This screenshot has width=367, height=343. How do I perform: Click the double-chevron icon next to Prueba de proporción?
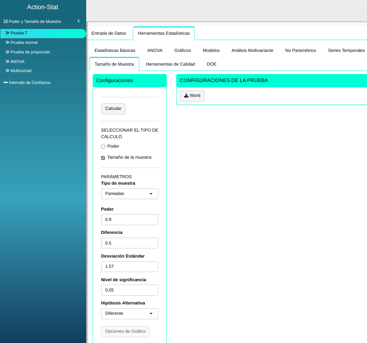pyautogui.click(x=7, y=52)
